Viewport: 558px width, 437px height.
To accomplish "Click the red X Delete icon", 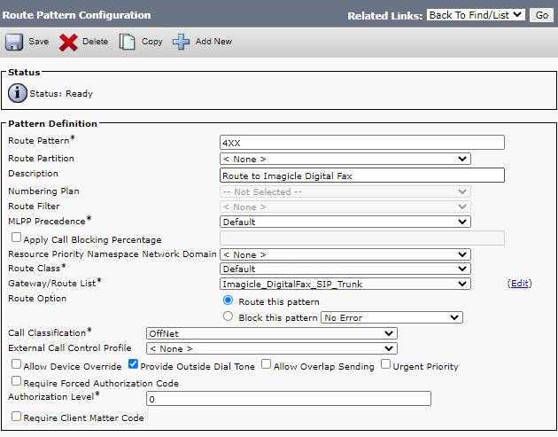I will click(68, 42).
